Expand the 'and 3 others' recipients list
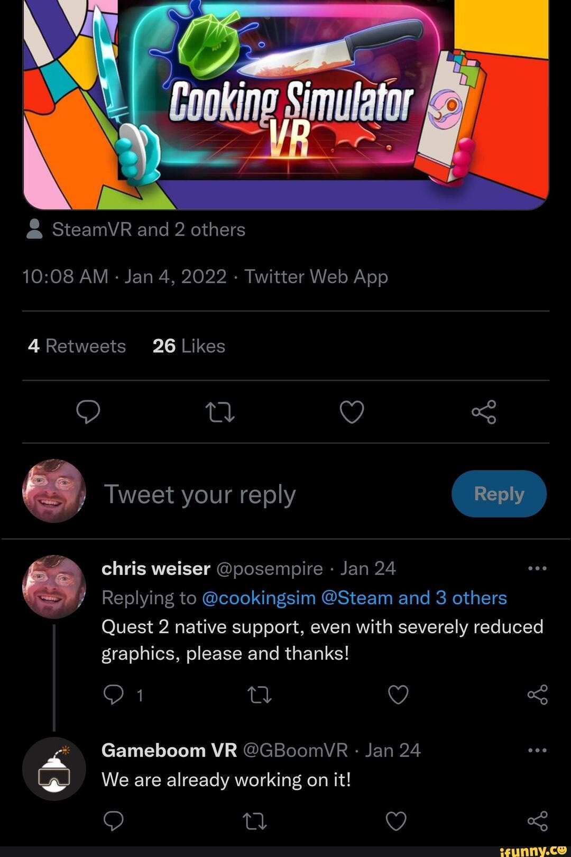 453,598
